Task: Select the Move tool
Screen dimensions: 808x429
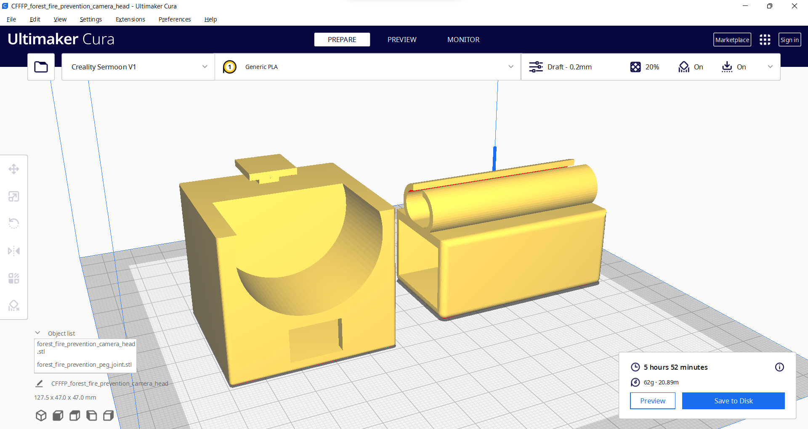Action: point(14,169)
